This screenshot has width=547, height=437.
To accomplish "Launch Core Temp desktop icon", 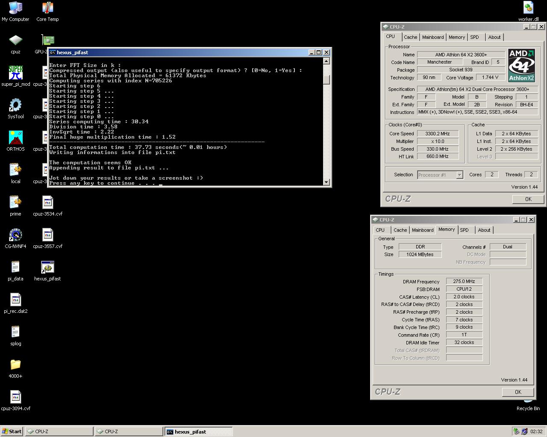I will [47, 11].
